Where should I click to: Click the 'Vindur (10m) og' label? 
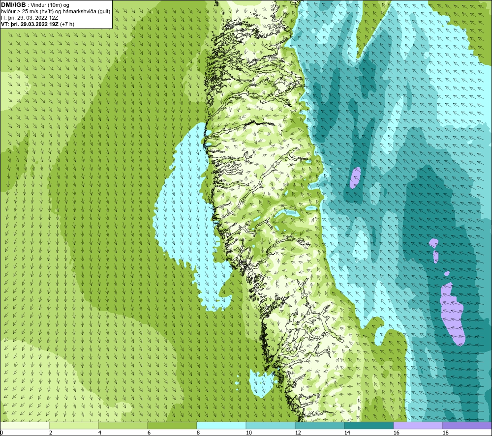tap(50, 5)
